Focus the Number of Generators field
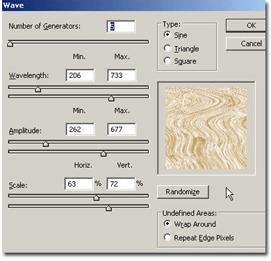This screenshot has height=261, width=271. [x=121, y=26]
